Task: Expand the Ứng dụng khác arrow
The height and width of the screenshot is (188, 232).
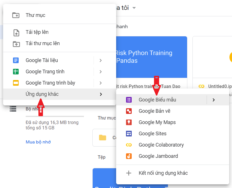Action: pyautogui.click(x=101, y=94)
